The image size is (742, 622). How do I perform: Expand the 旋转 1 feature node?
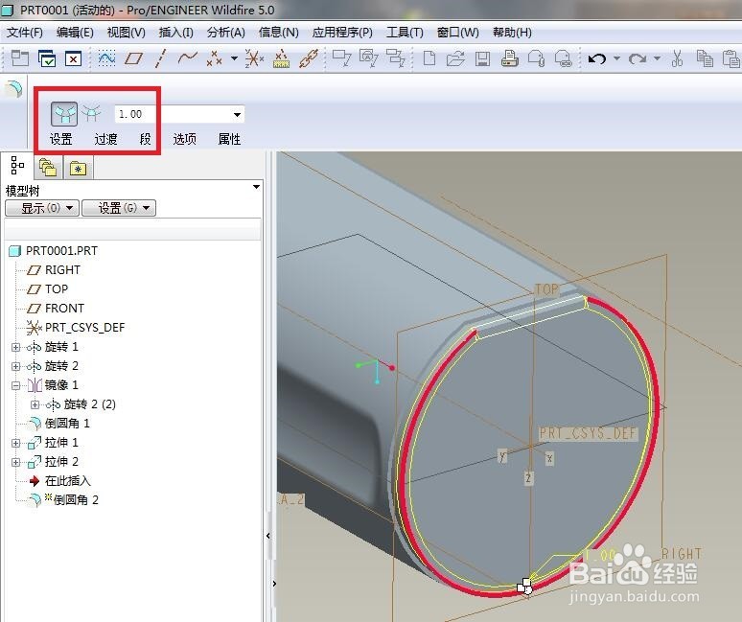[x=15, y=347]
